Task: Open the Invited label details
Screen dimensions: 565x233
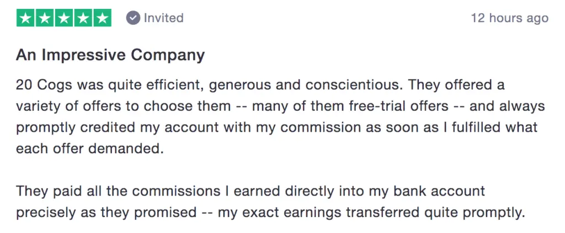Action: pyautogui.click(x=163, y=18)
